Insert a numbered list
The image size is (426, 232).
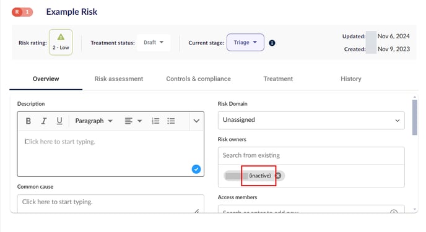pyautogui.click(x=155, y=121)
